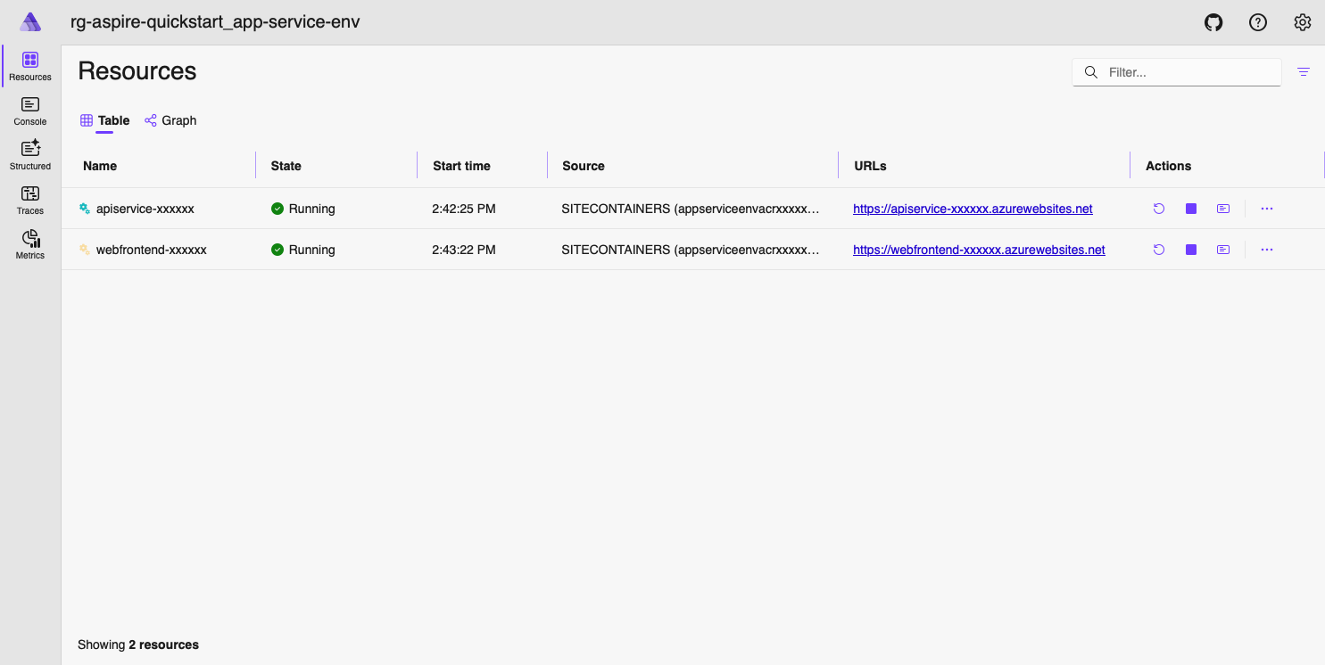Screen dimensions: 1325x665
Task: Switch to the Graph view
Action: click(x=170, y=119)
